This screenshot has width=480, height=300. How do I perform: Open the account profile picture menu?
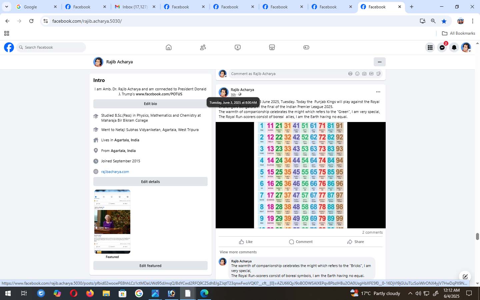tap(466, 48)
